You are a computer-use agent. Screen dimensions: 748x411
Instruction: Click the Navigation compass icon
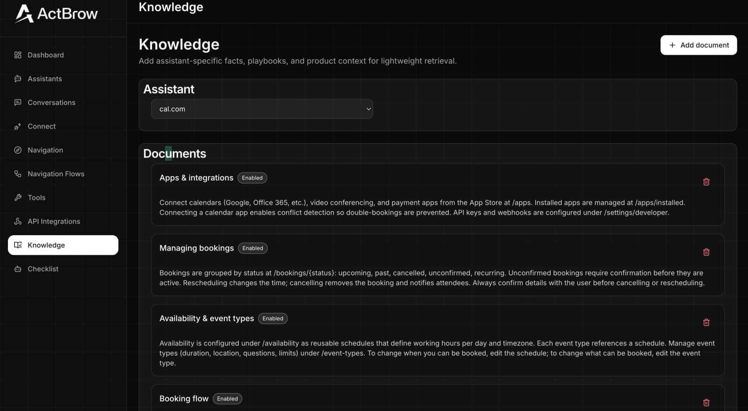pyautogui.click(x=18, y=150)
